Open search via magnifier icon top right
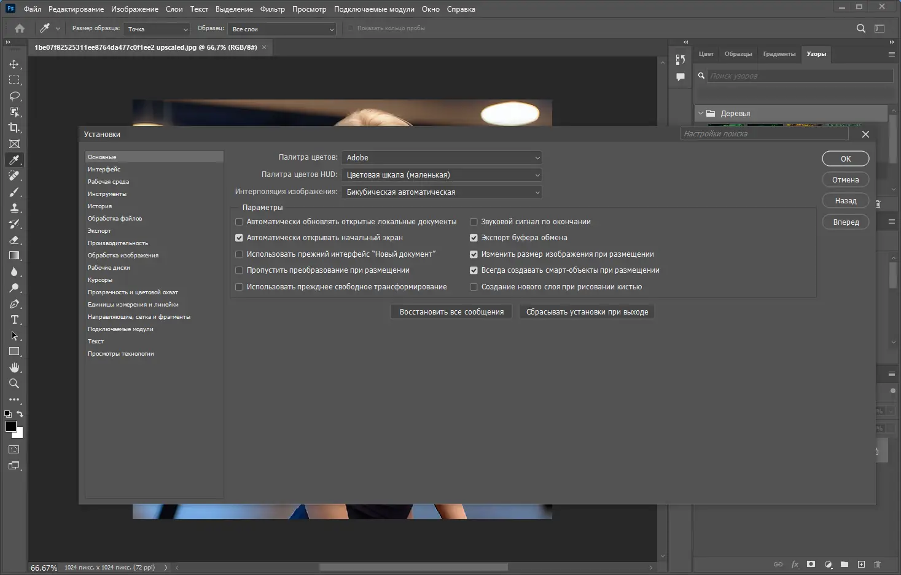The width and height of the screenshot is (901, 575). pyautogui.click(x=860, y=28)
